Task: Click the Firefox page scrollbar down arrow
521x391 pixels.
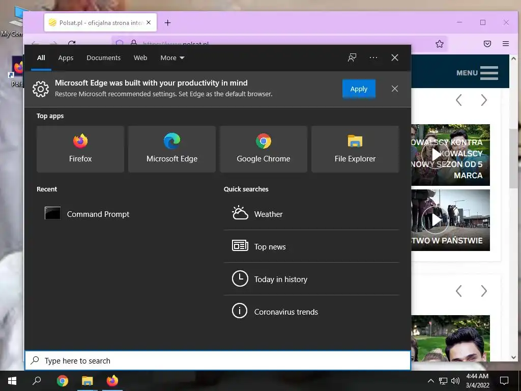Action: click(514, 357)
